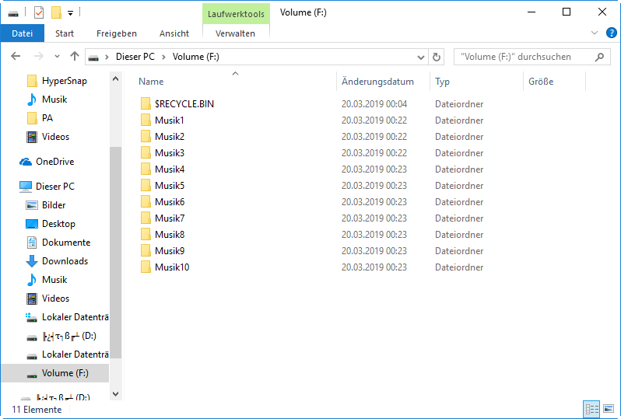Sort by the Name column header

click(x=235, y=82)
